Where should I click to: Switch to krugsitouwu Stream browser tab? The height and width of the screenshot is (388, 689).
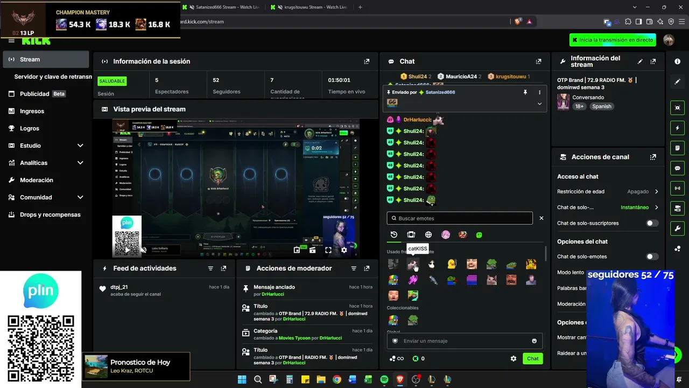(x=310, y=7)
